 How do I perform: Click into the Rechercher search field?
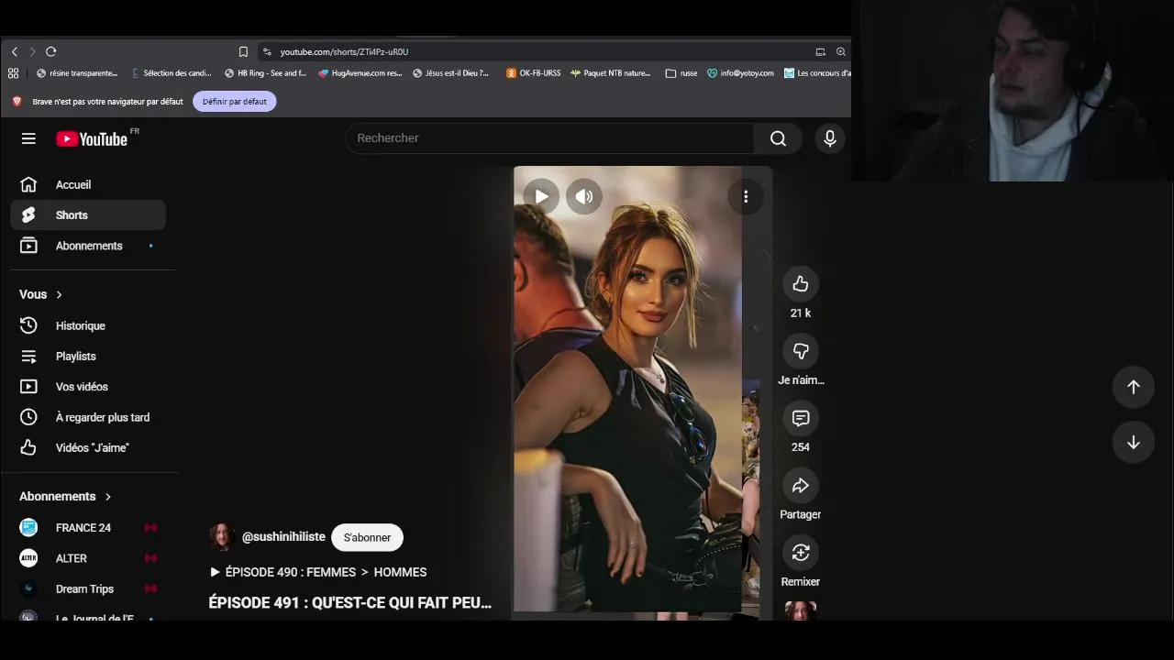[x=550, y=138]
